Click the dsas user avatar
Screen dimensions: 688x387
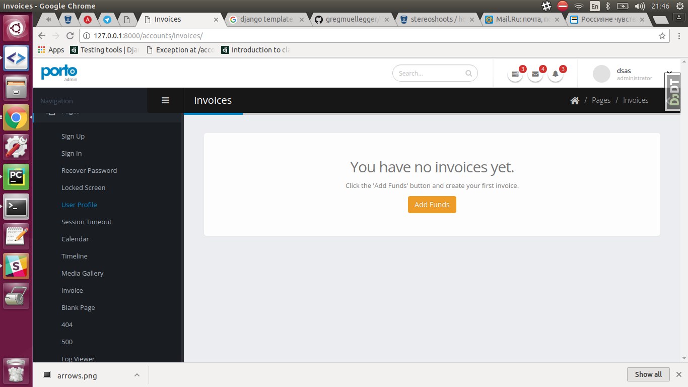601,74
